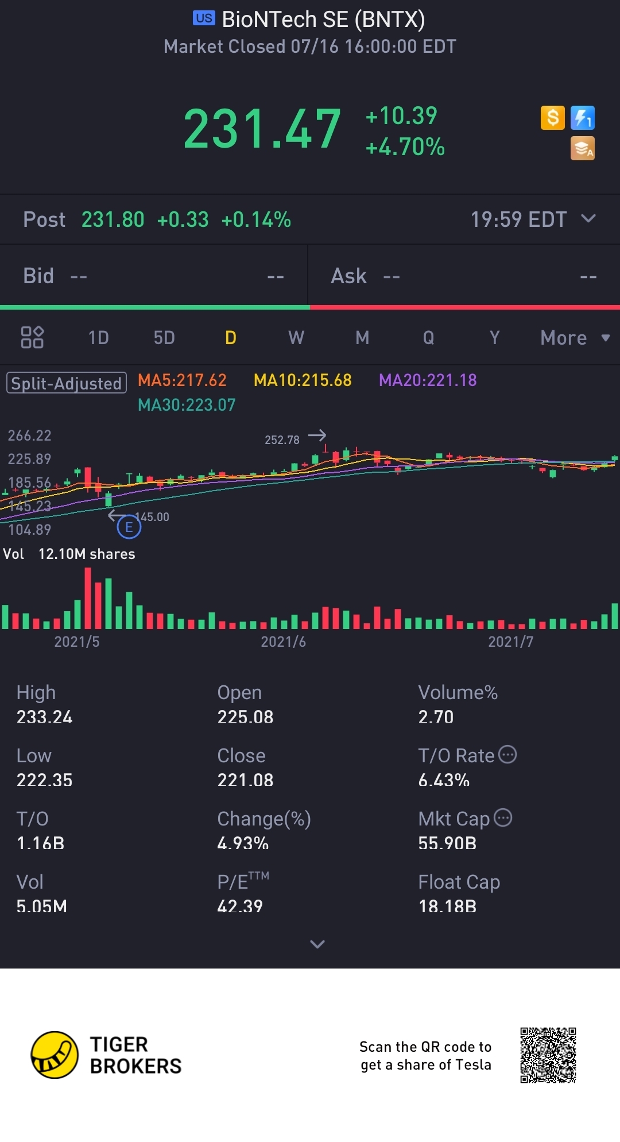Switch to the 5D chart tab
620x1142 pixels.
[164, 338]
